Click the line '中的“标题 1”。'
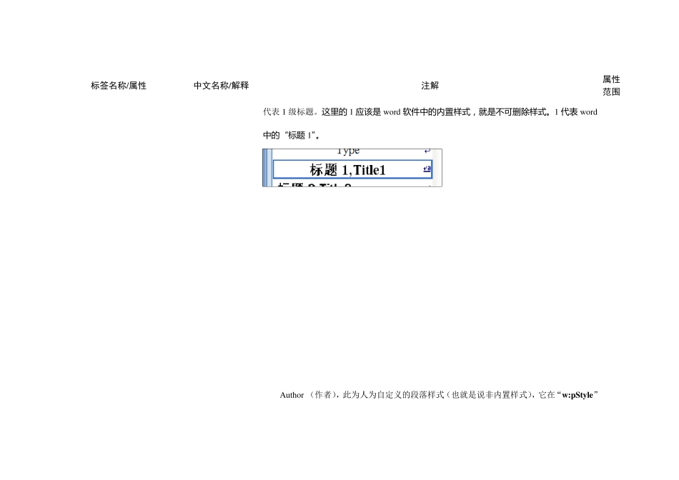 click(292, 136)
